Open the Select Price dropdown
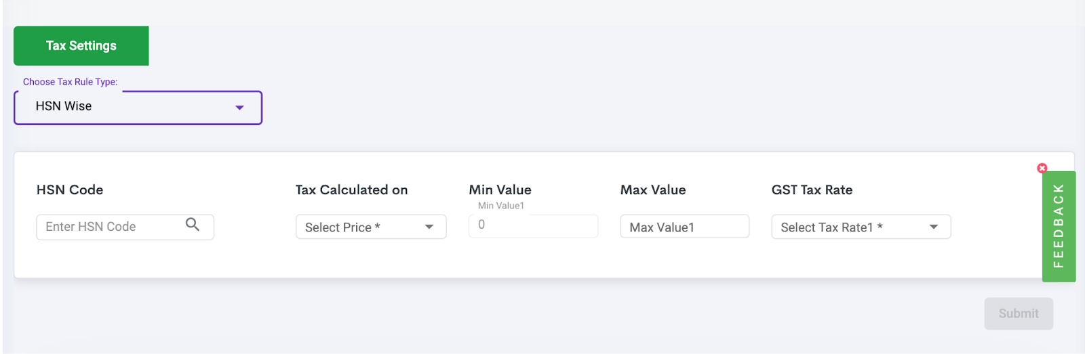 371,227
